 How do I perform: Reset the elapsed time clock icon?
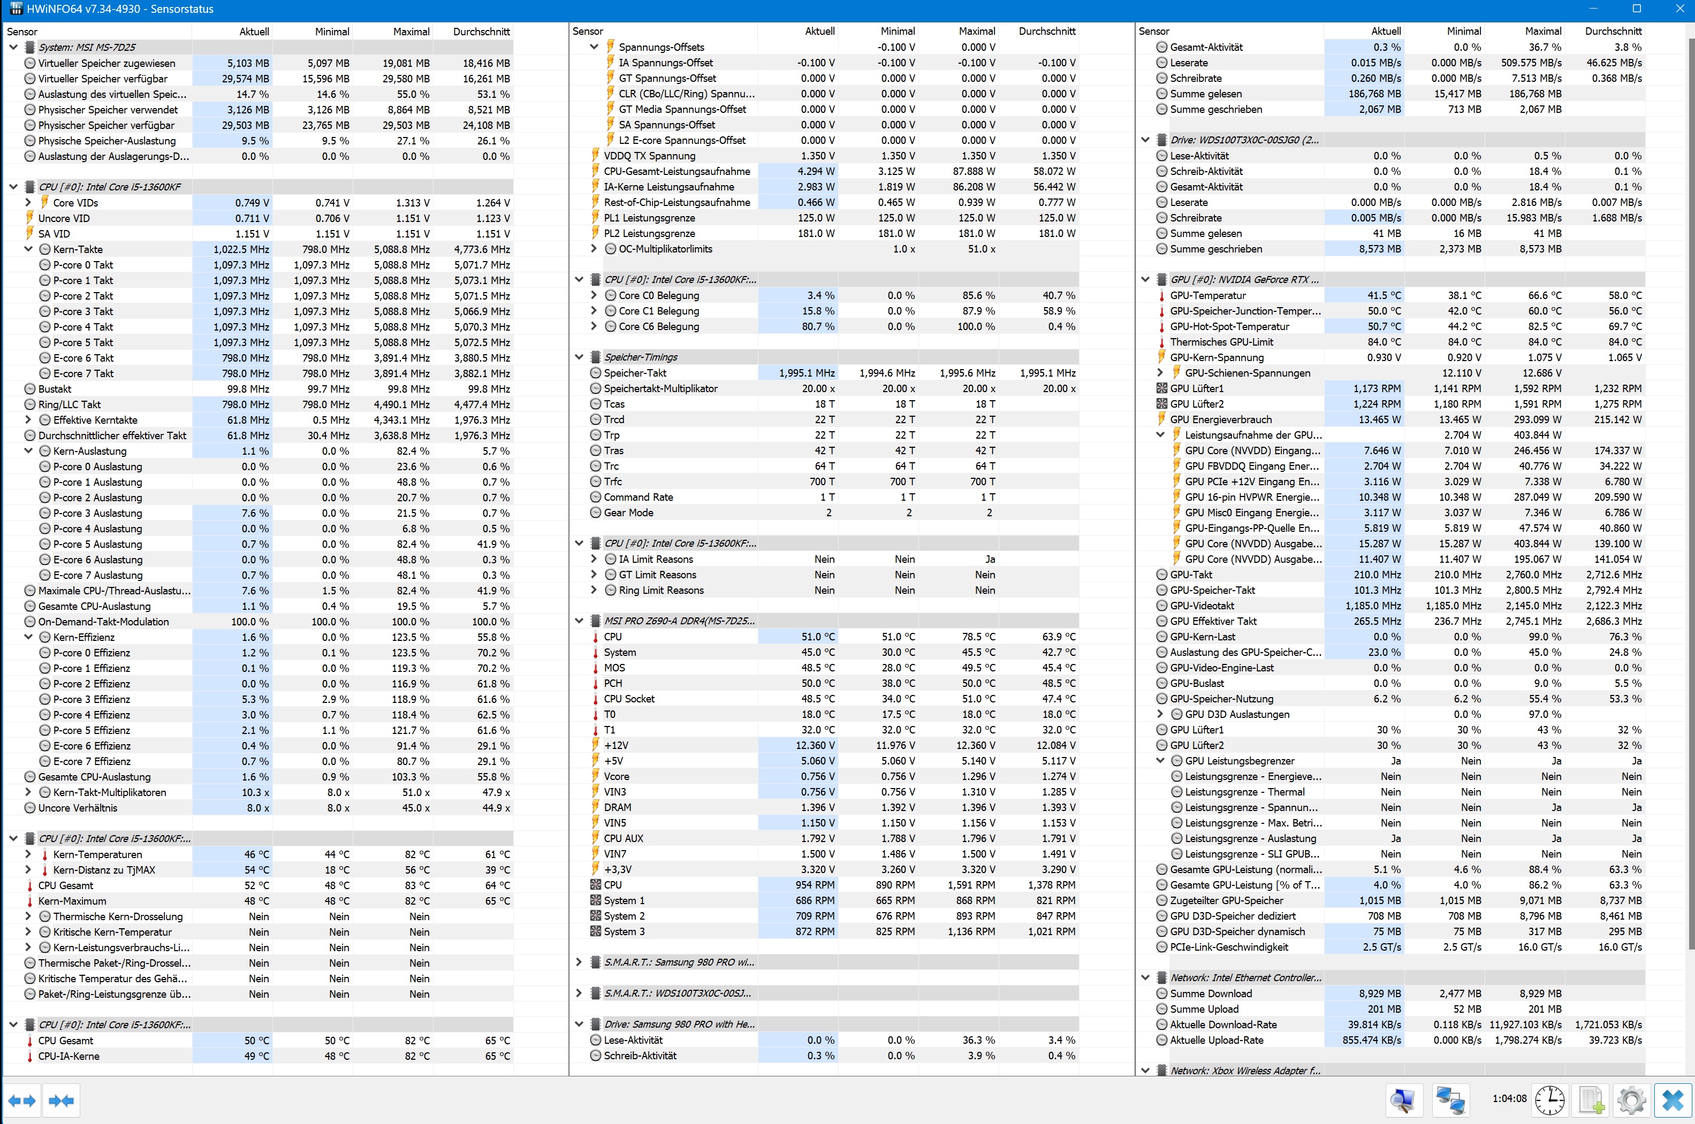click(x=1549, y=1100)
